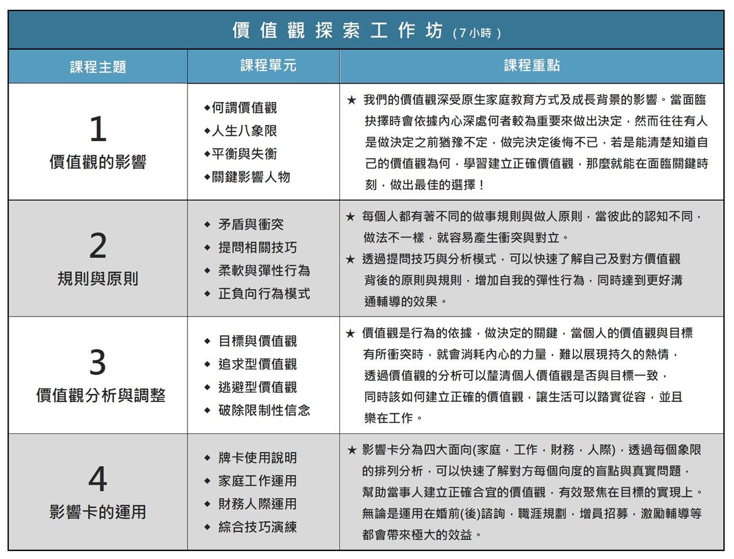Click the diamond bullet beside 牌卡使用說明
734x559 pixels.
coord(207,458)
